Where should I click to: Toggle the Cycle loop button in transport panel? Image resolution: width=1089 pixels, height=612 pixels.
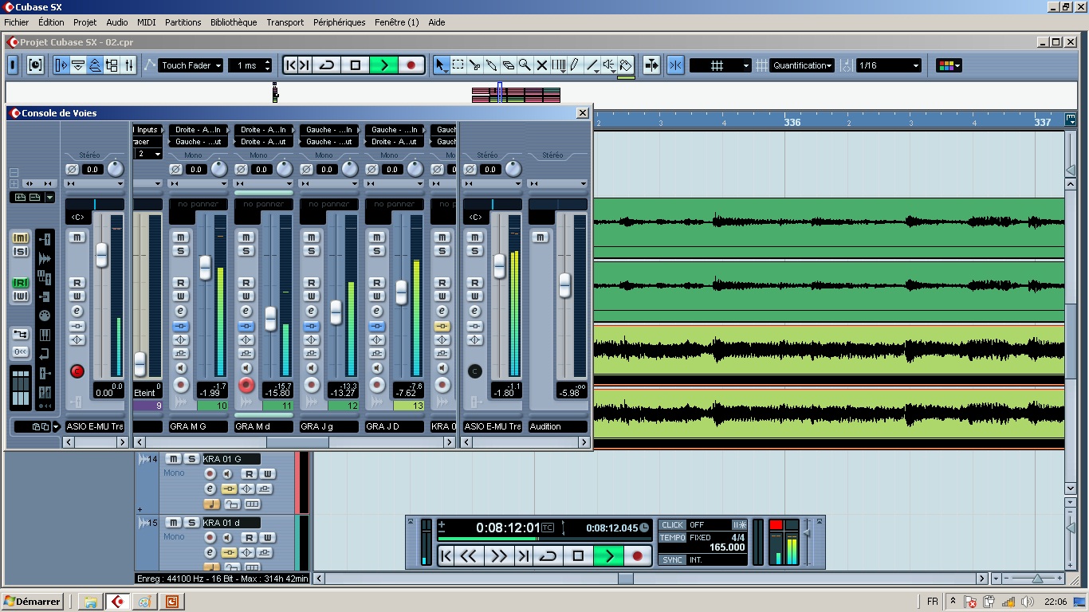point(547,556)
